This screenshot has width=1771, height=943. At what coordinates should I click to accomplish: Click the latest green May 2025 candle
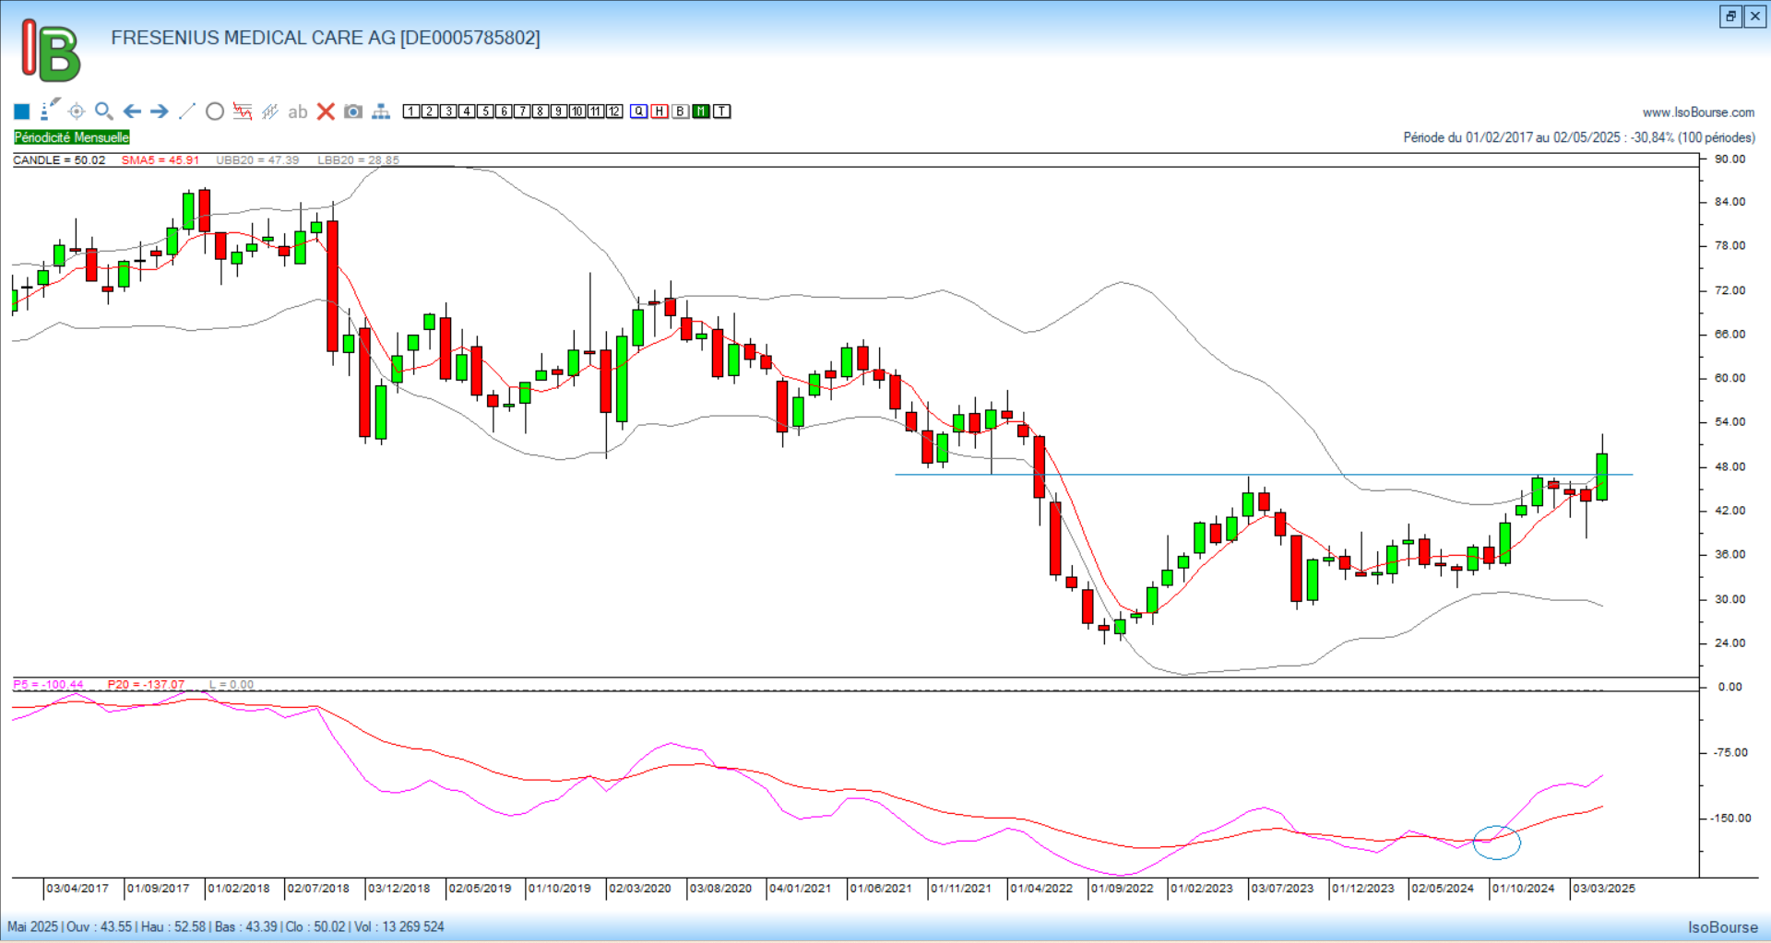point(1602,477)
